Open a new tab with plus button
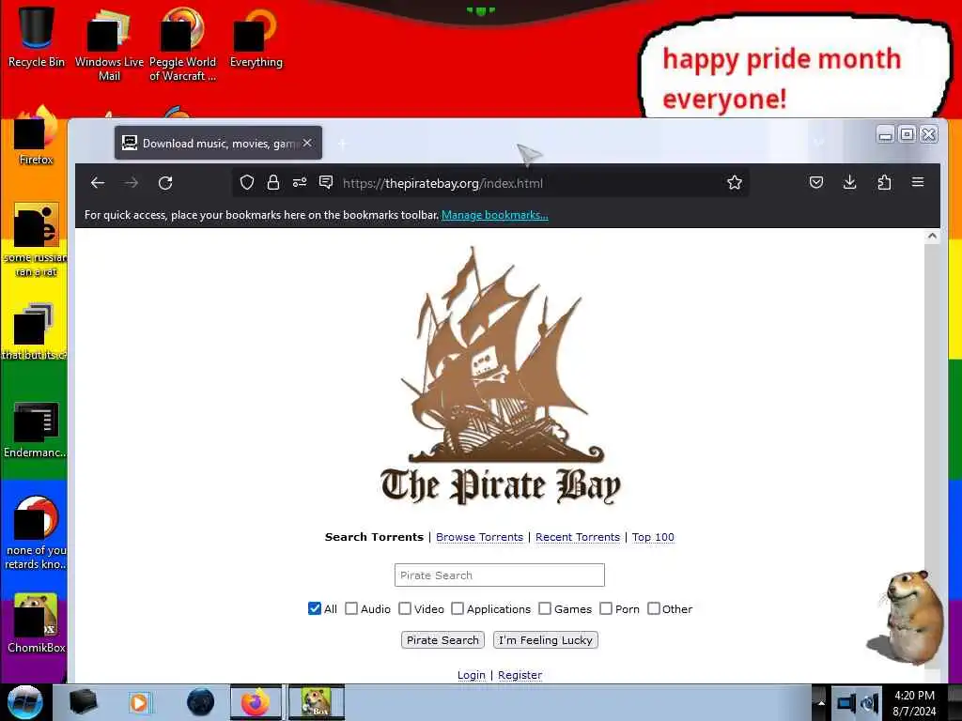 [x=342, y=144]
